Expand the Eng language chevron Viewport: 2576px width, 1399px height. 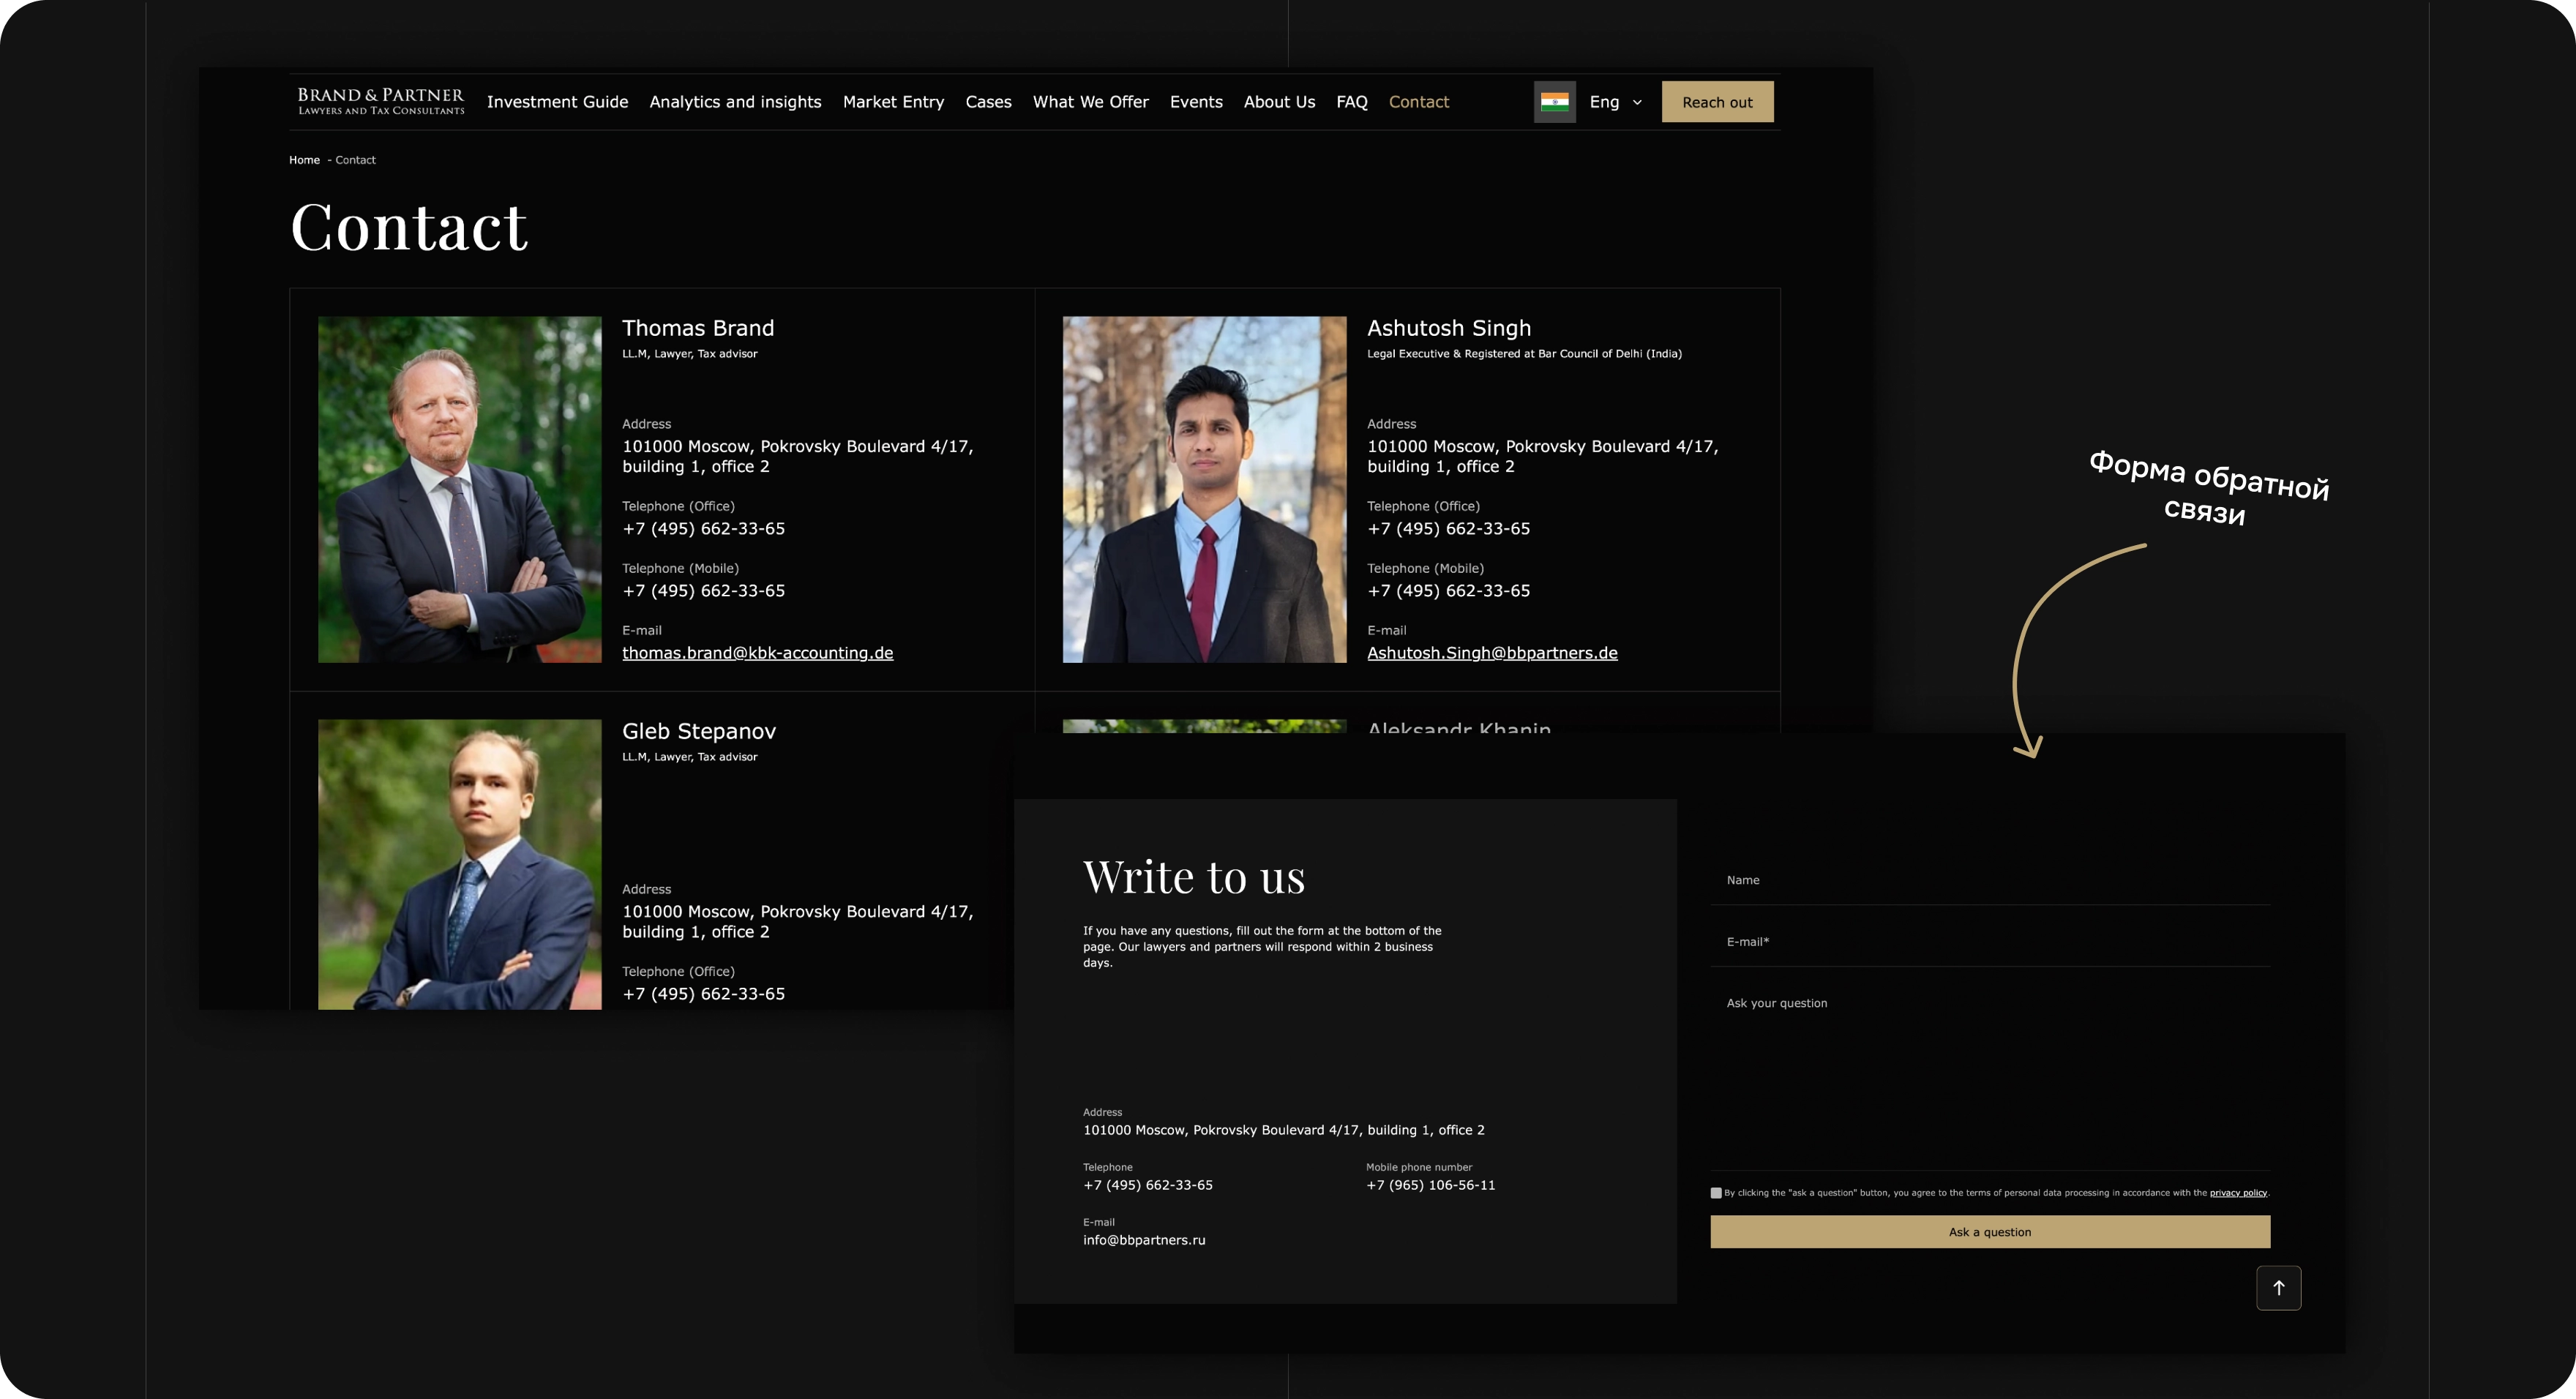[x=1637, y=102]
